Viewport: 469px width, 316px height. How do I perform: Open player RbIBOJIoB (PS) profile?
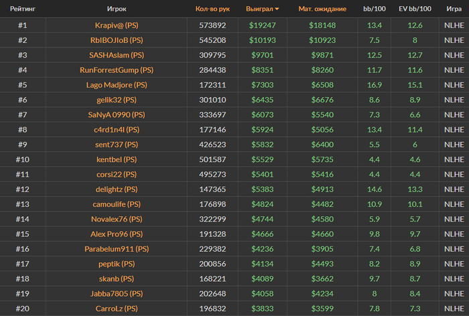coord(117,40)
